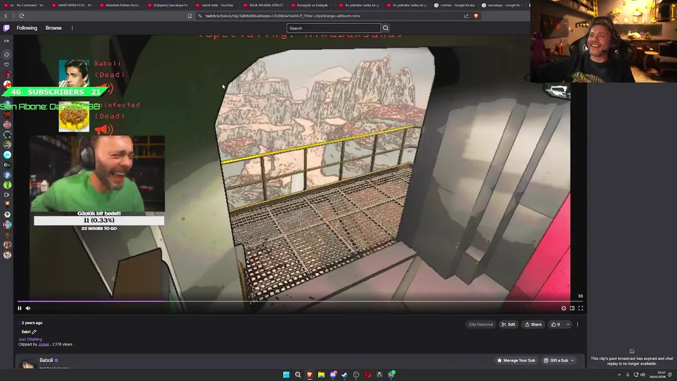677x381 pixels.
Task: Open the clip more options menu
Action: click(578, 324)
